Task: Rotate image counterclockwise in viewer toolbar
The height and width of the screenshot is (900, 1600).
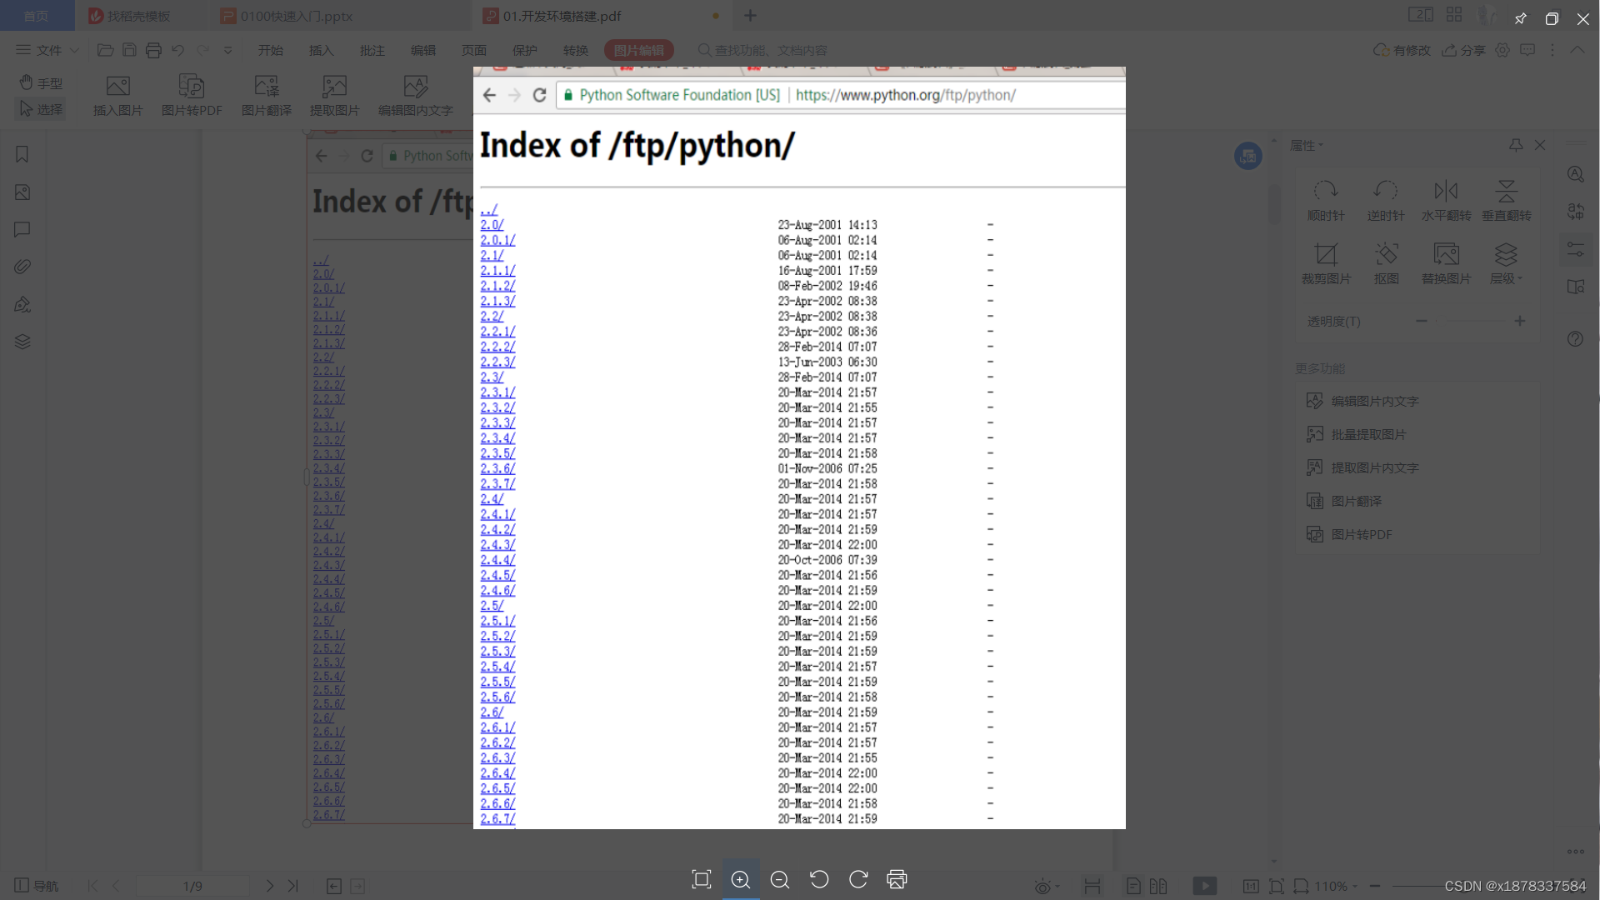Action: (x=819, y=880)
